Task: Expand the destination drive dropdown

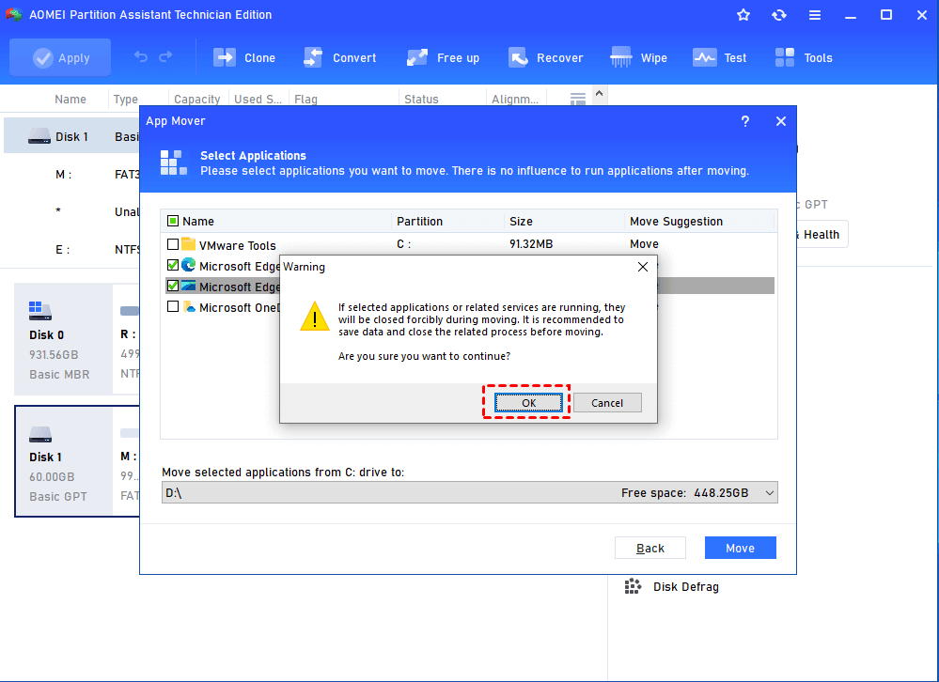Action: point(770,493)
